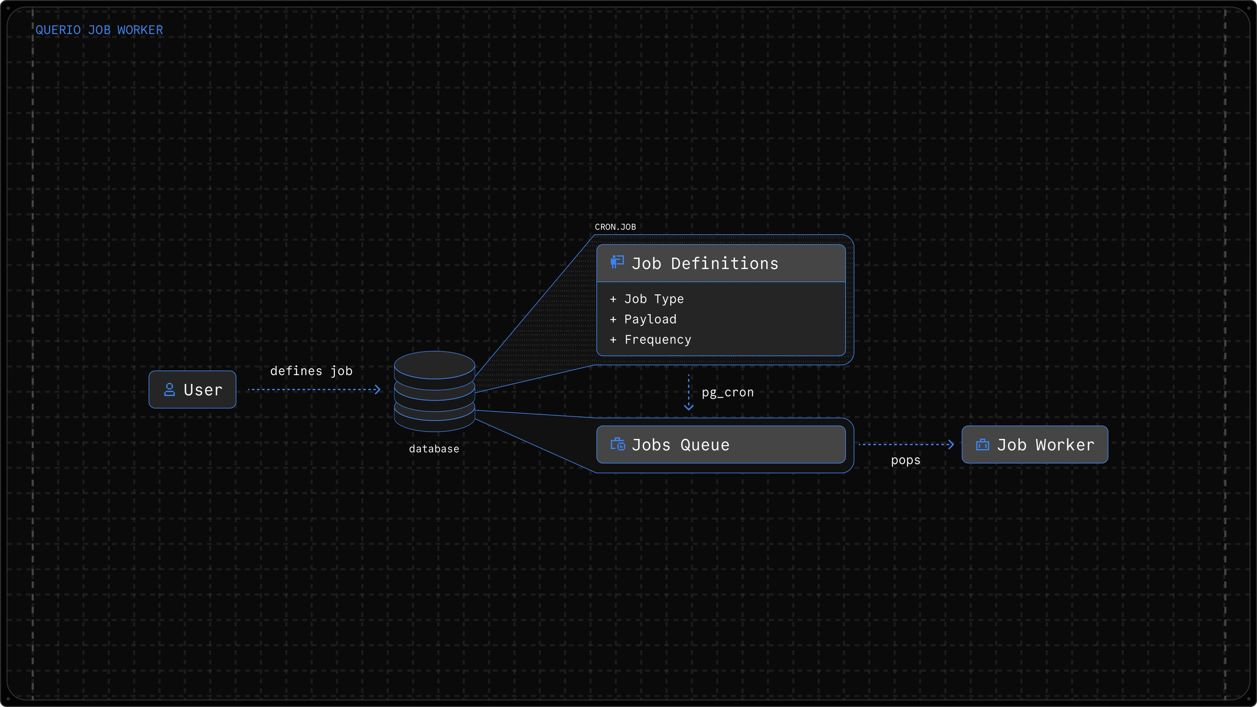Select the User box
This screenshot has height=707, width=1257.
tap(192, 389)
